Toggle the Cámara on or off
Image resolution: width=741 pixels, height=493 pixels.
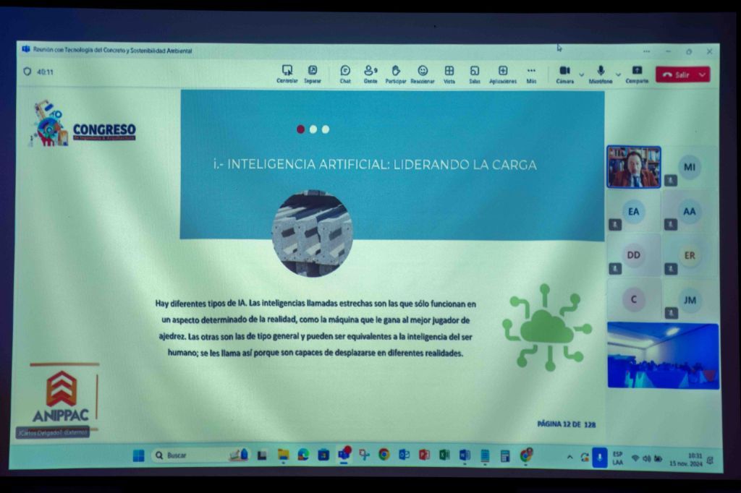(564, 74)
